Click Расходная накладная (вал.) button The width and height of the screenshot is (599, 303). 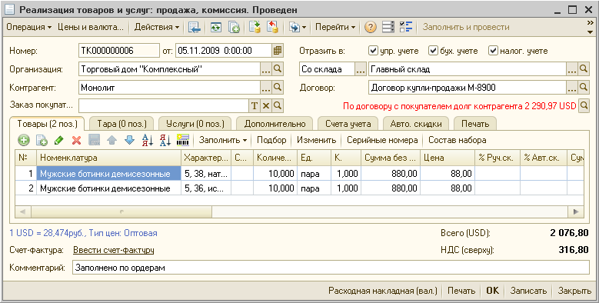pyautogui.click(x=383, y=291)
